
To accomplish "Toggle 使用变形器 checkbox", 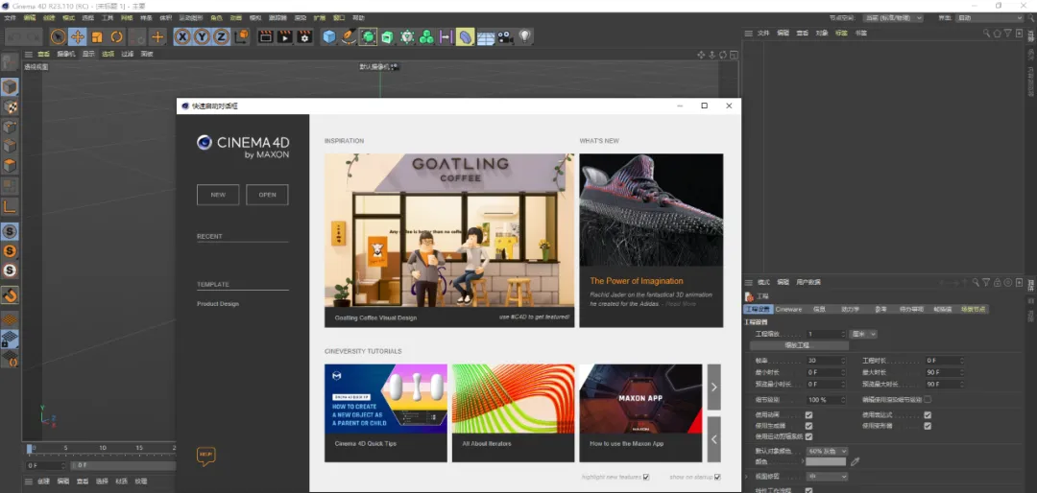I will point(928,426).
